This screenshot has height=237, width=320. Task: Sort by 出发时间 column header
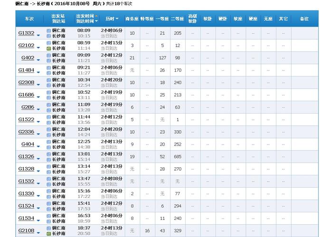(87, 16)
